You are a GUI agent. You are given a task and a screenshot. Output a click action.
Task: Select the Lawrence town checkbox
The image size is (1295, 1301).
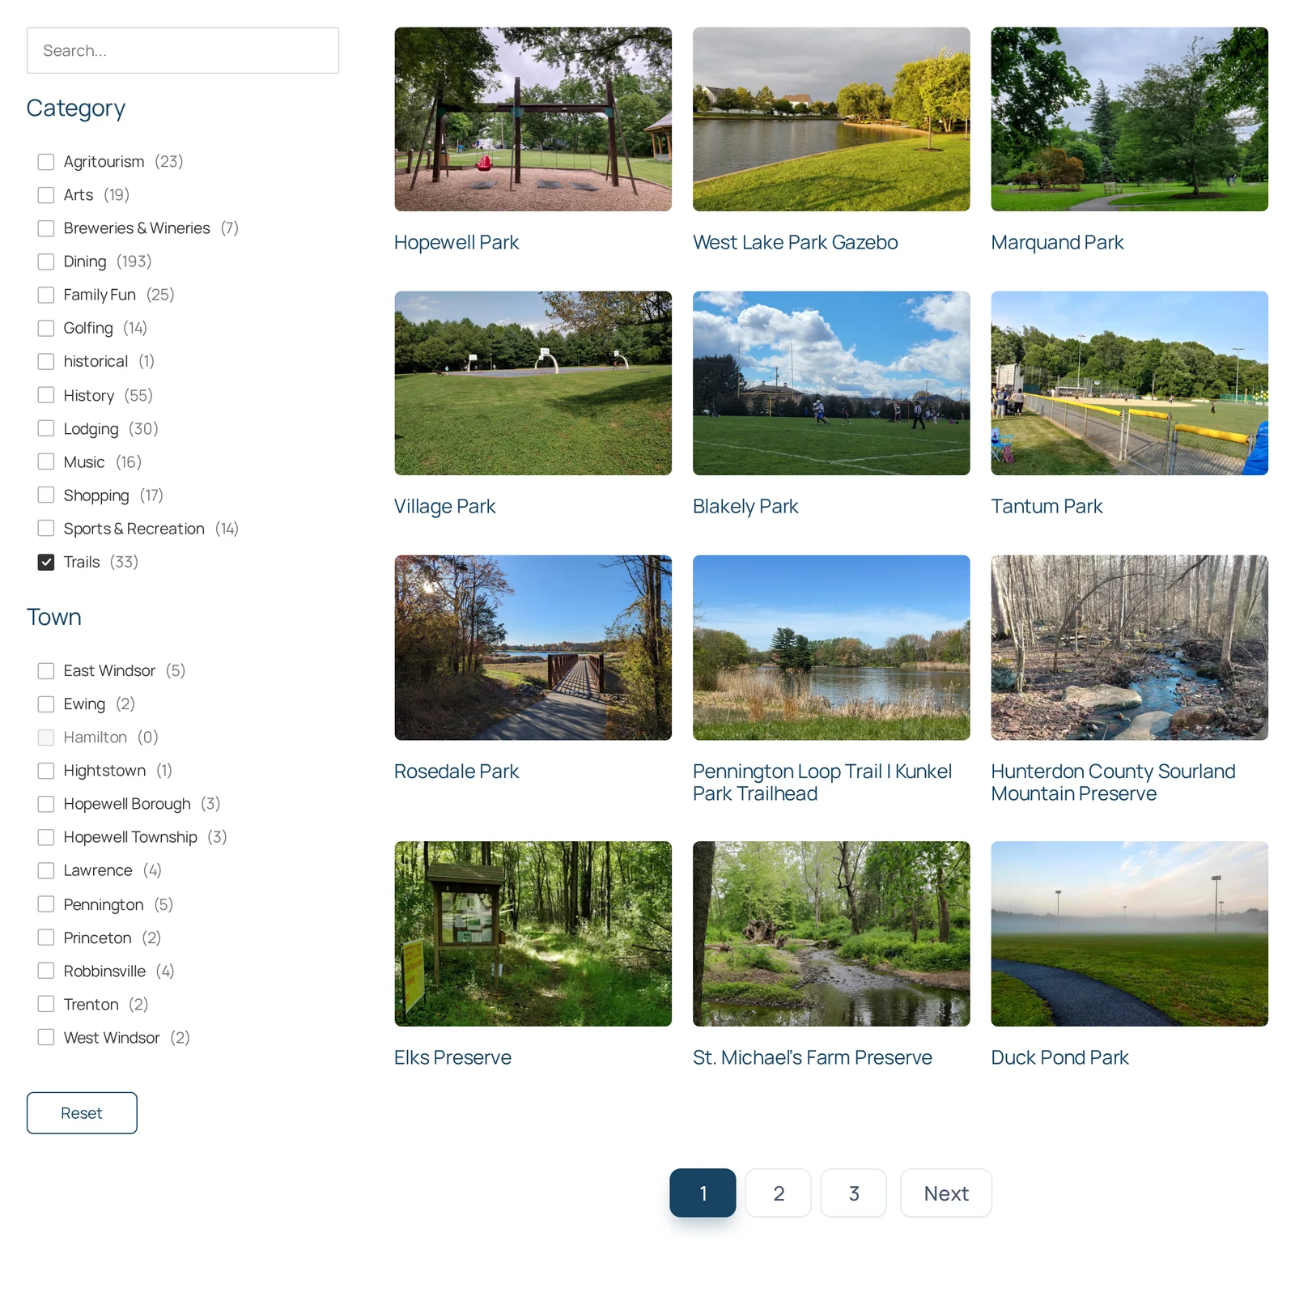click(46, 870)
